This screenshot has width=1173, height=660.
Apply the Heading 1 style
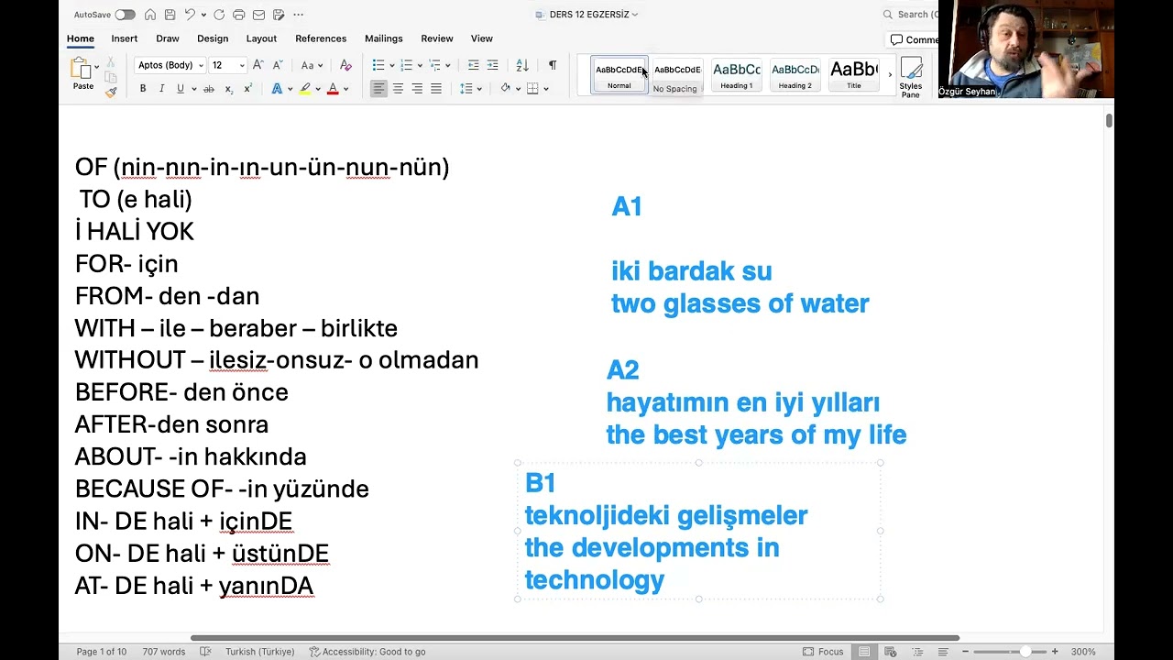736,75
